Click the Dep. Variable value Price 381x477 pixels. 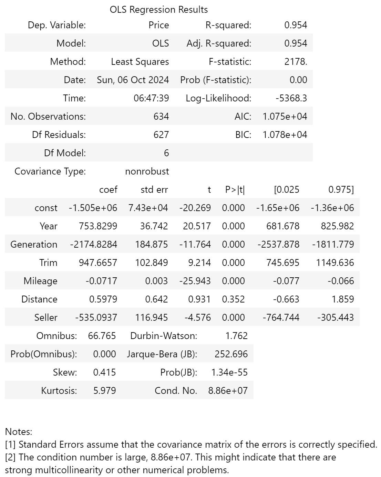[x=159, y=25]
